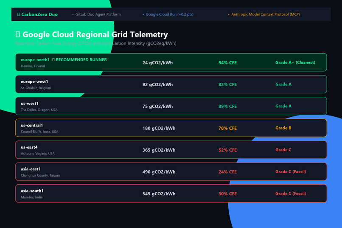
Task: Click Ashburn, Virginia, USA text
Action: (38, 153)
